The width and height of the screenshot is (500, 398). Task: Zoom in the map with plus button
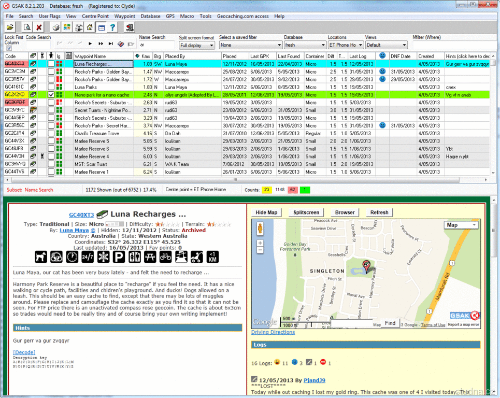click(260, 243)
